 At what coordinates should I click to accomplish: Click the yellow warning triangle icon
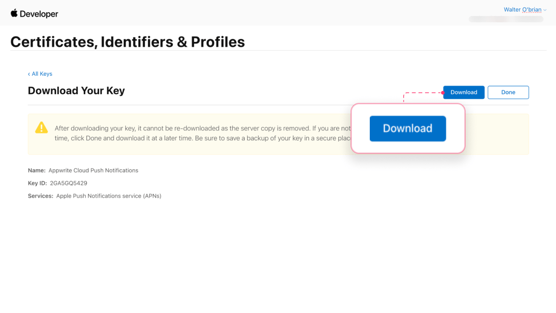41,128
